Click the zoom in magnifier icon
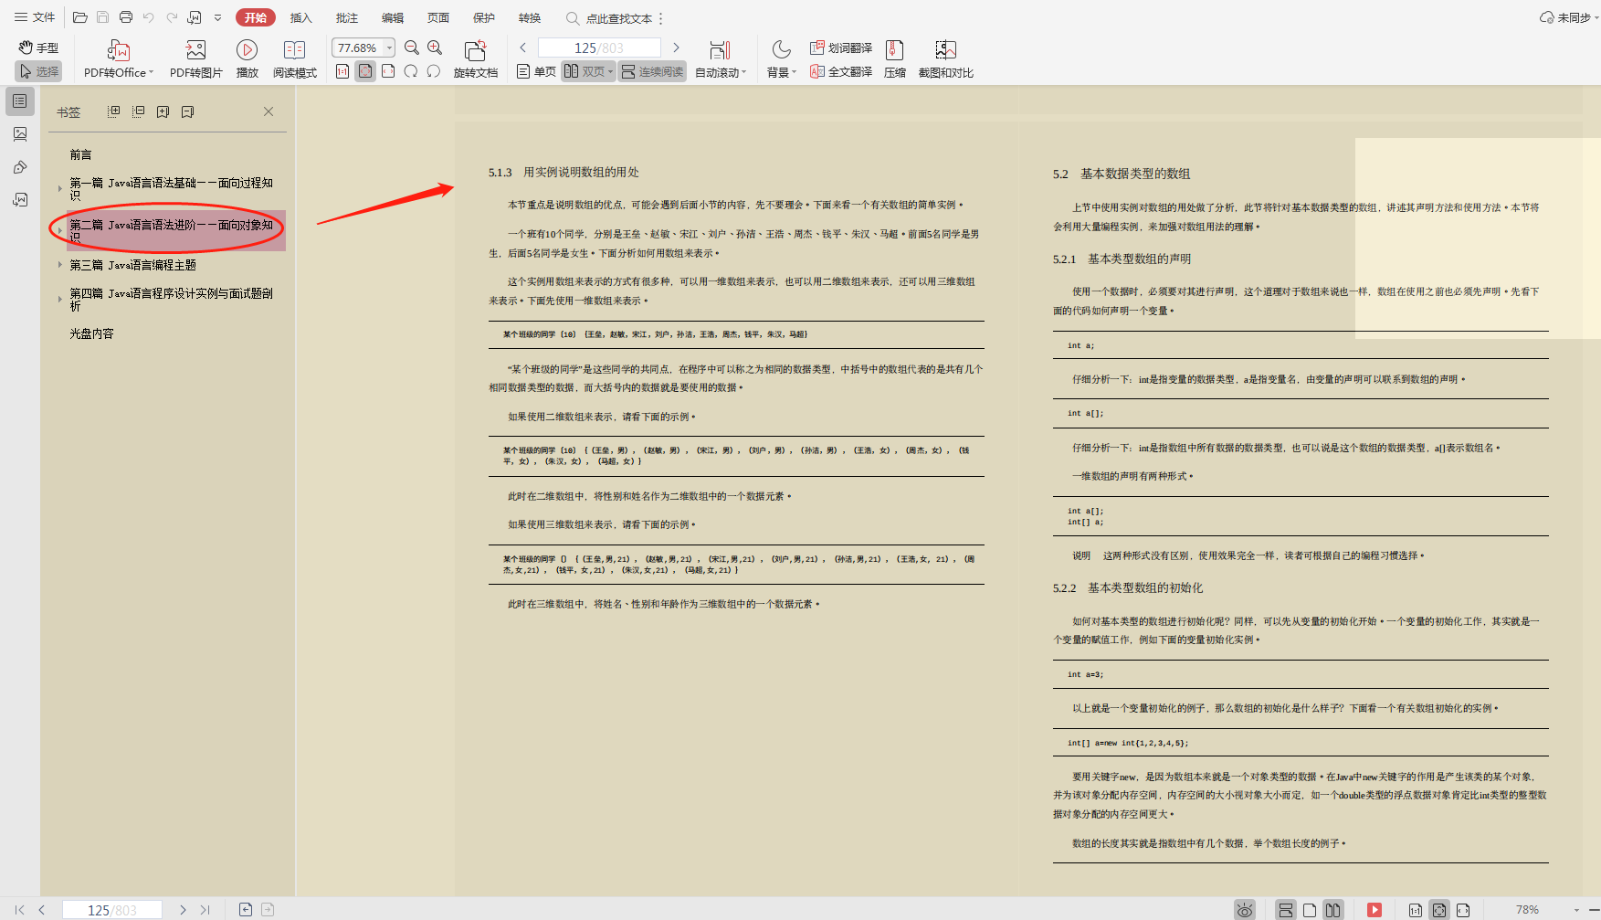The width and height of the screenshot is (1601, 920). pos(435,48)
